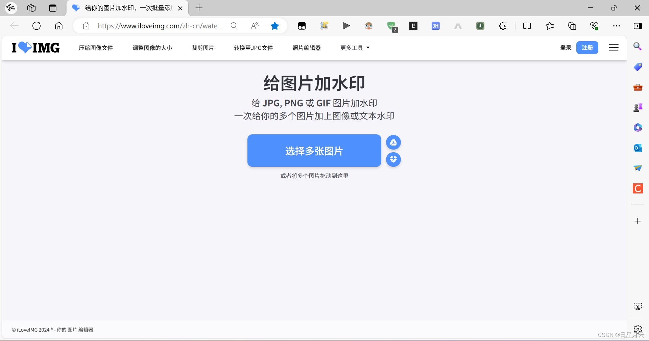Open the Settings and more menu
The width and height of the screenshot is (649, 341).
[x=617, y=26]
